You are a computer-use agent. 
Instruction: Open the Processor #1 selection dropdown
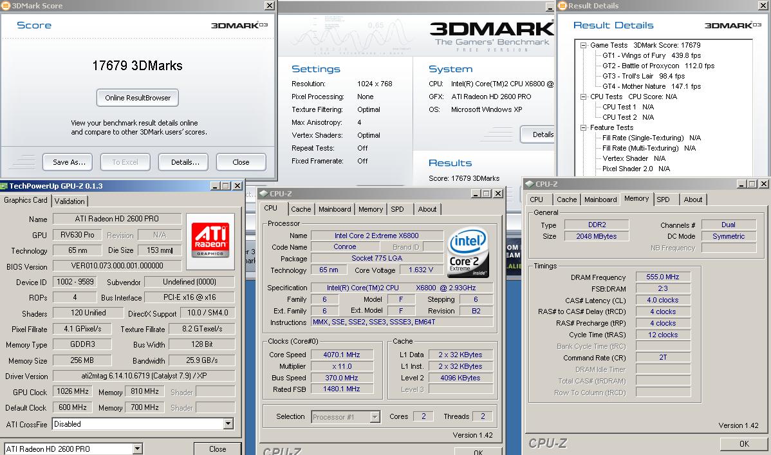(x=375, y=417)
